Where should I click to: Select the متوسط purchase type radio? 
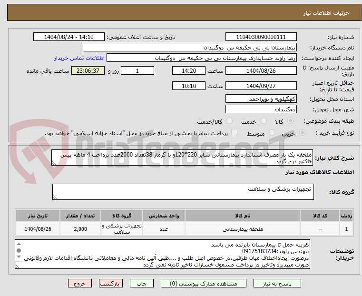pyautogui.click(x=272, y=132)
